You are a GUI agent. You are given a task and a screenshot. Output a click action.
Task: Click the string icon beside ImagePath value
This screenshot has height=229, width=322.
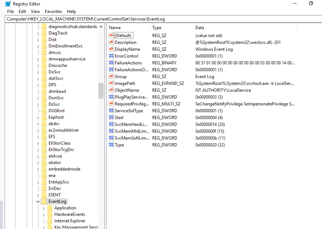[111, 83]
